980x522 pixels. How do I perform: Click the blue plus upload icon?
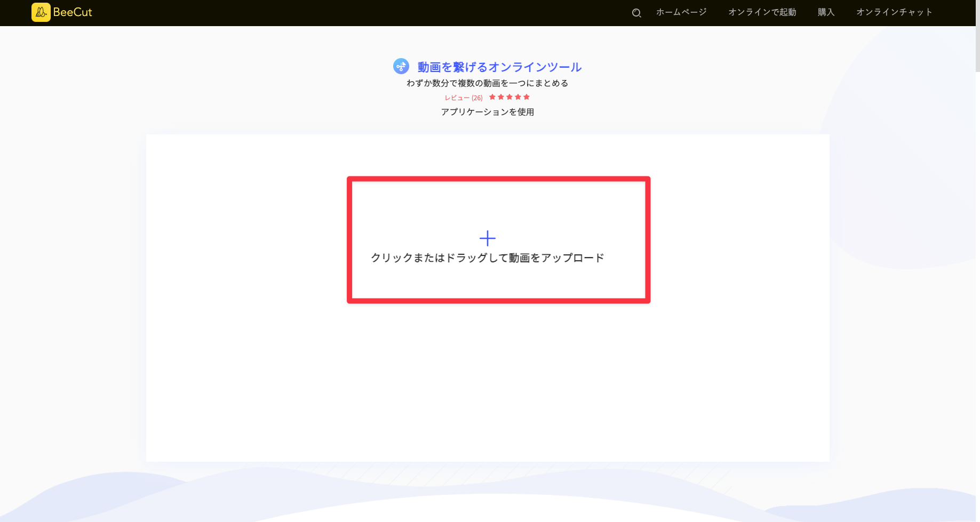pos(488,238)
